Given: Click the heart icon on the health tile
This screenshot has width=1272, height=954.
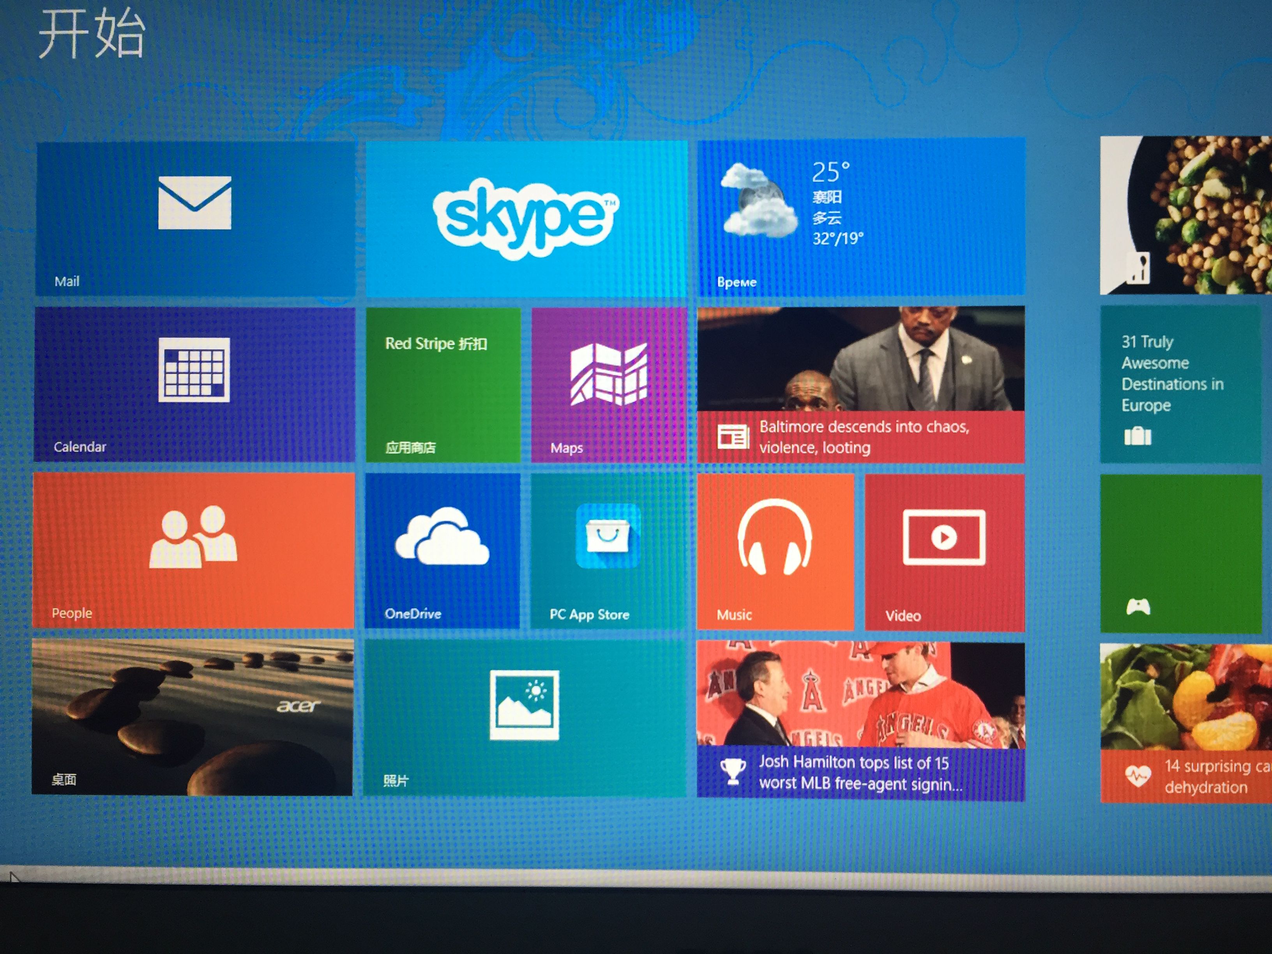Looking at the screenshot, I should (1138, 777).
